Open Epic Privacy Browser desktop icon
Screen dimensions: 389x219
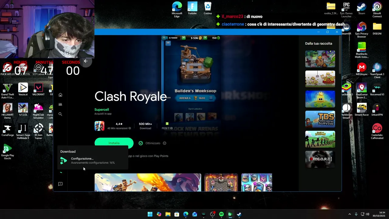point(362,30)
